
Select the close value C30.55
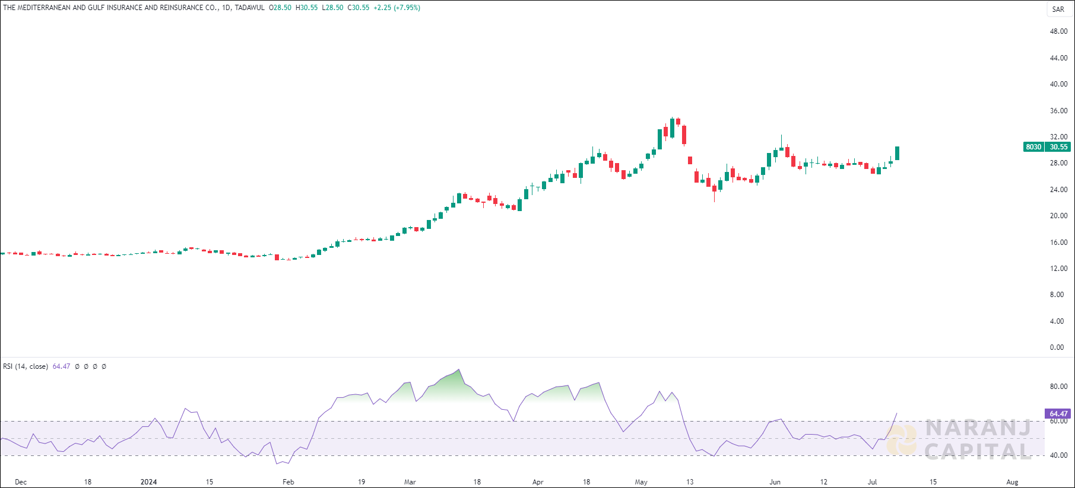point(359,8)
